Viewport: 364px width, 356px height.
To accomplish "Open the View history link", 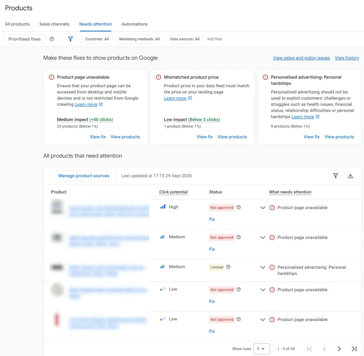I will click(347, 58).
